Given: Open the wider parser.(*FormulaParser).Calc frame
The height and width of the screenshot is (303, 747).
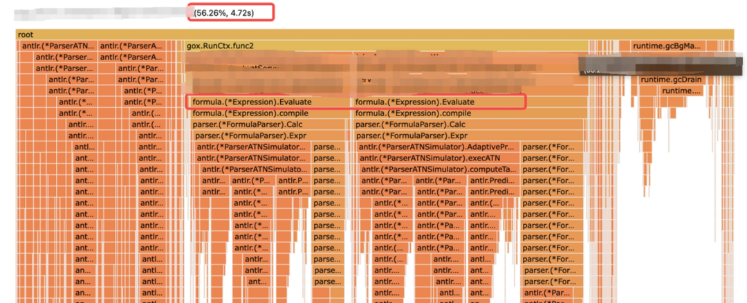Looking at the screenshot, I should click(469, 125).
